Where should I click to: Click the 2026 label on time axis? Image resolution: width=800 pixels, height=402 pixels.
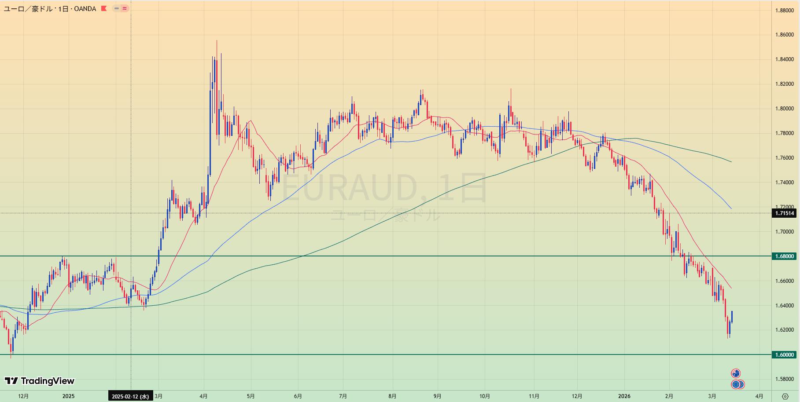(624, 396)
